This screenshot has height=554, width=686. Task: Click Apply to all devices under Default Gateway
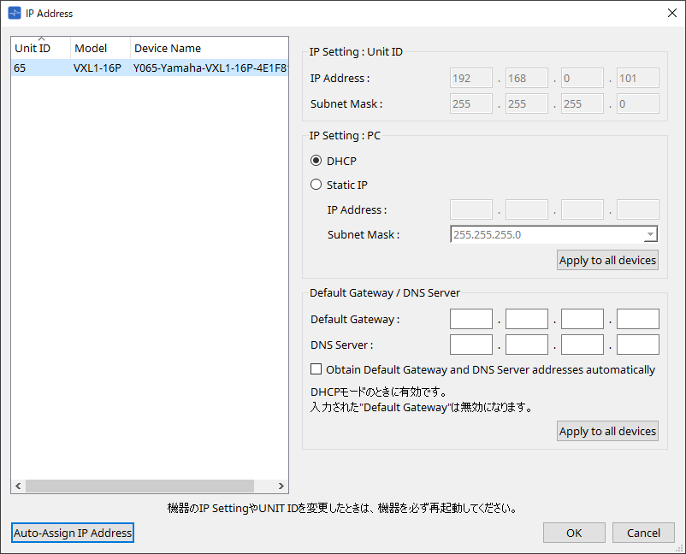click(607, 432)
